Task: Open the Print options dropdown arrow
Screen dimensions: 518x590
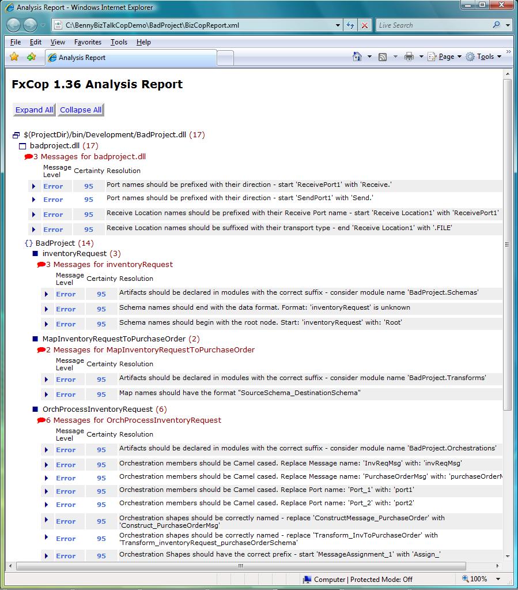Action: coord(421,57)
